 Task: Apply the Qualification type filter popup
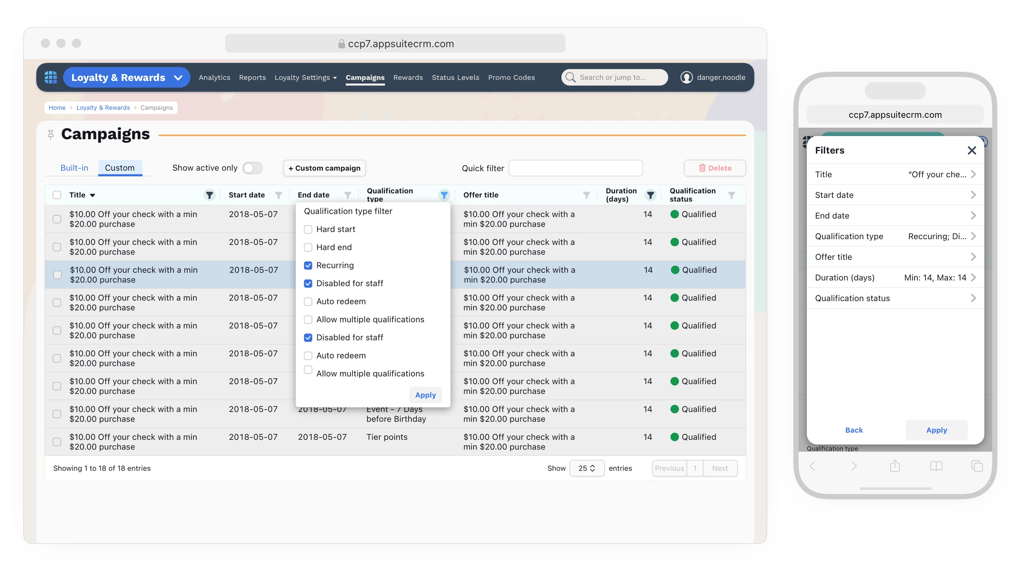coord(425,395)
